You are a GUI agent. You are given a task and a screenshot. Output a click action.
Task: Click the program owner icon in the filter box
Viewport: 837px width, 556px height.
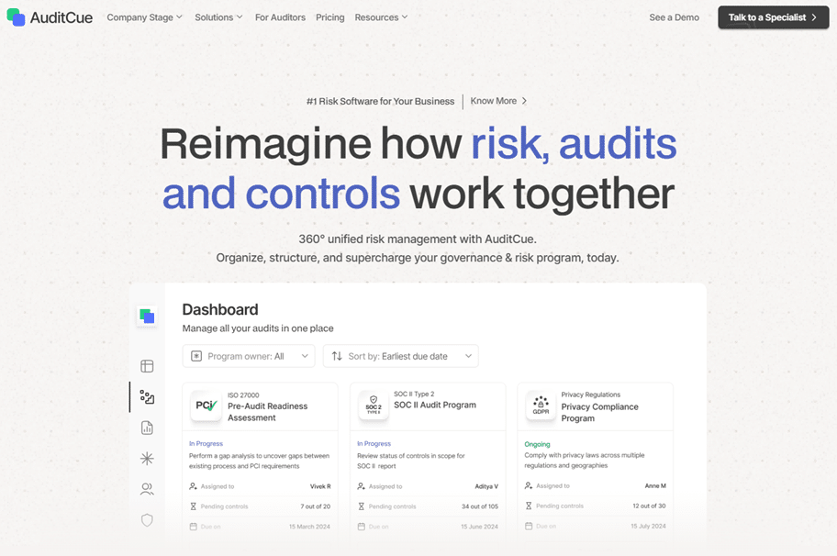[196, 356]
